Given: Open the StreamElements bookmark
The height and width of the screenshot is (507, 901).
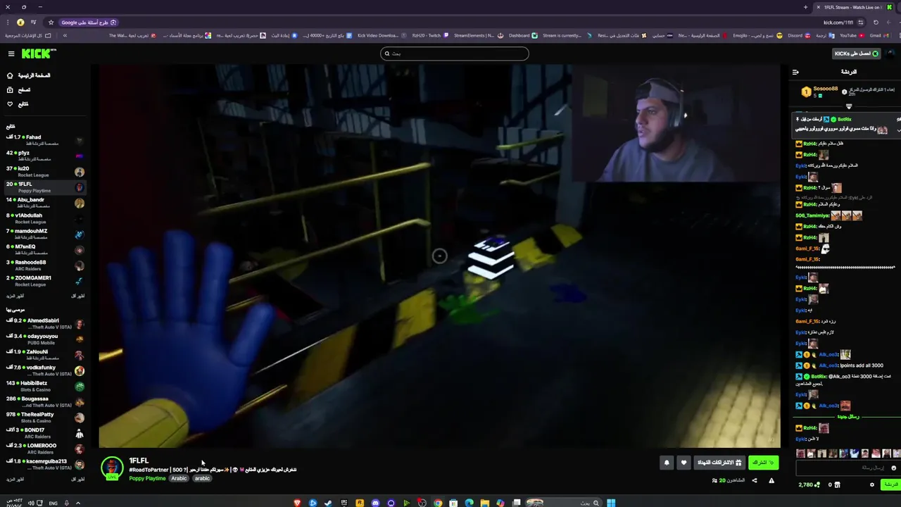Looking at the screenshot, I should 479,35.
